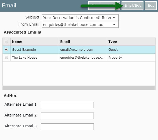Click the email@example.com cell
This screenshot has height=140, width=158.
(x=83, y=50)
